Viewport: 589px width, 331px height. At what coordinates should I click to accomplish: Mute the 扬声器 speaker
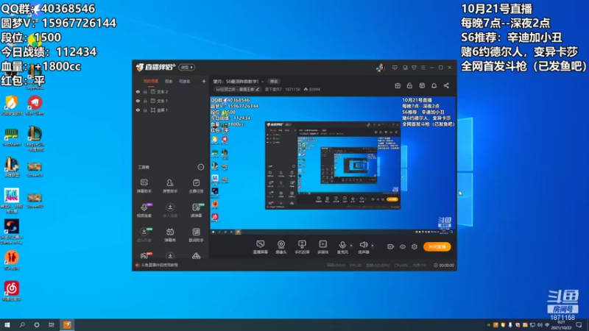[363, 247]
